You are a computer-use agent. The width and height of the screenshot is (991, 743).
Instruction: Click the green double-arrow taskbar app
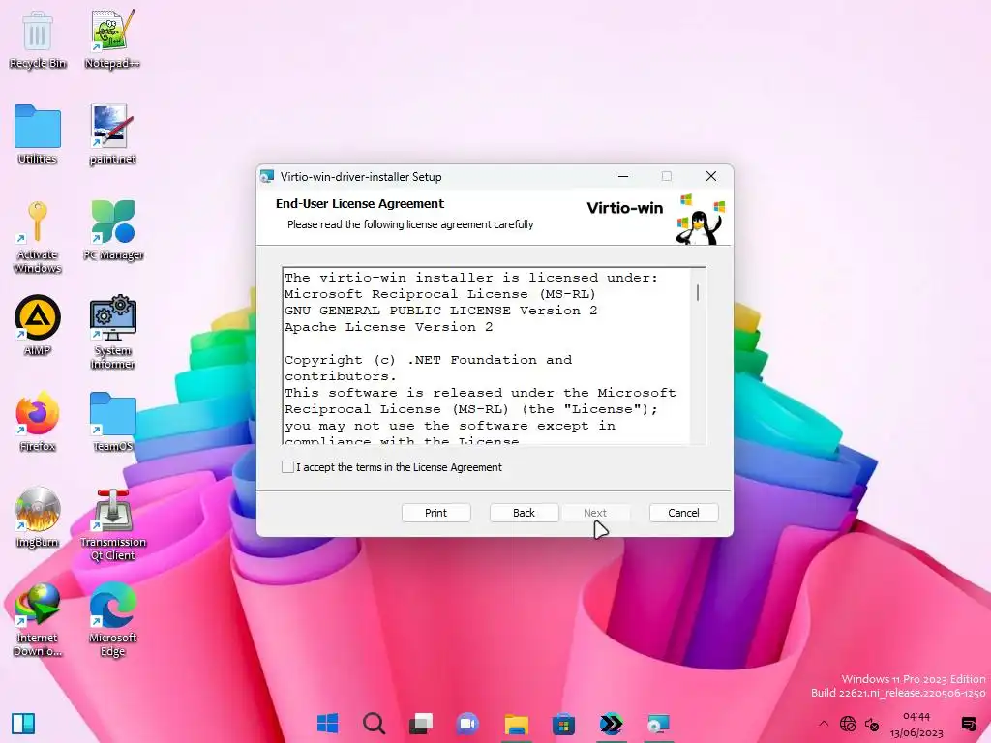(612, 724)
